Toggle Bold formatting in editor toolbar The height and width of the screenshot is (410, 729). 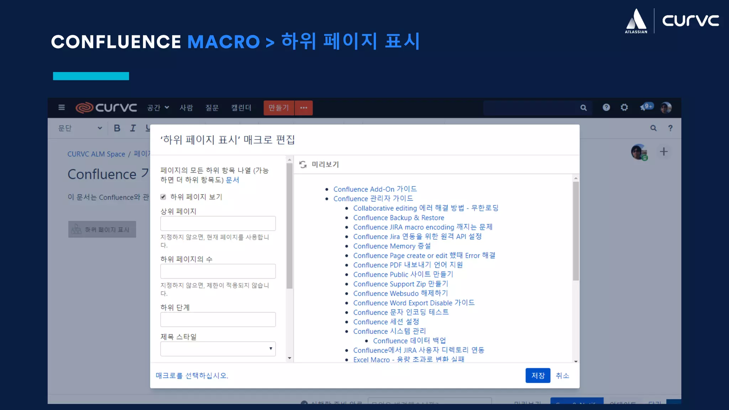[117, 128]
